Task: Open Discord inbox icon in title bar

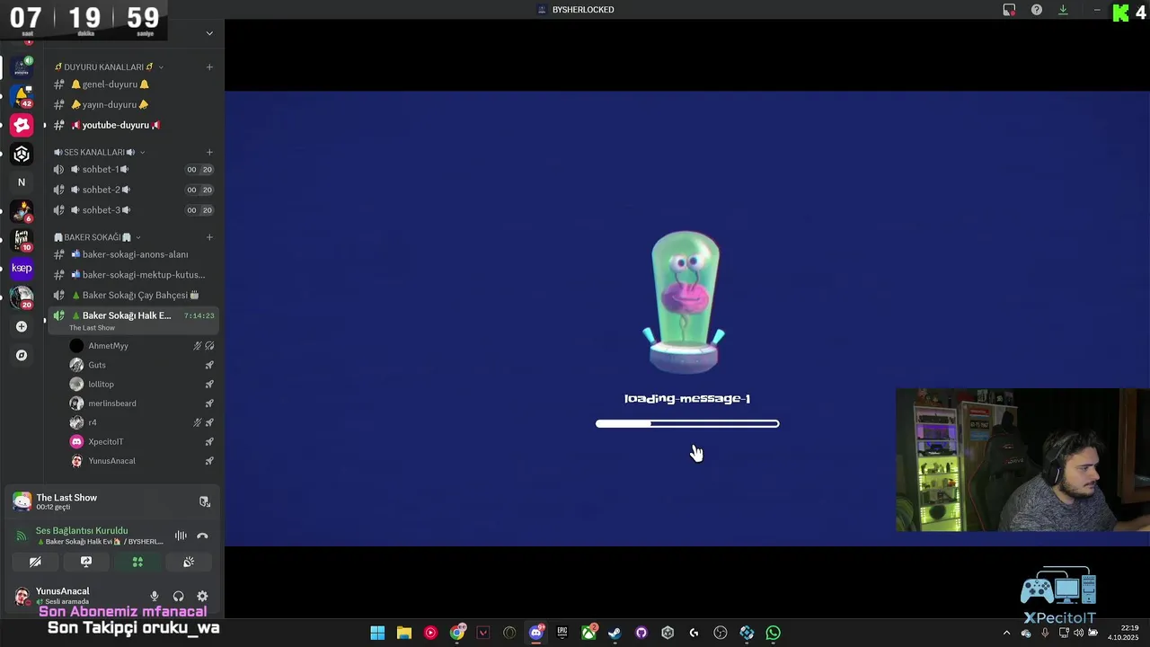Action: [x=1009, y=10]
